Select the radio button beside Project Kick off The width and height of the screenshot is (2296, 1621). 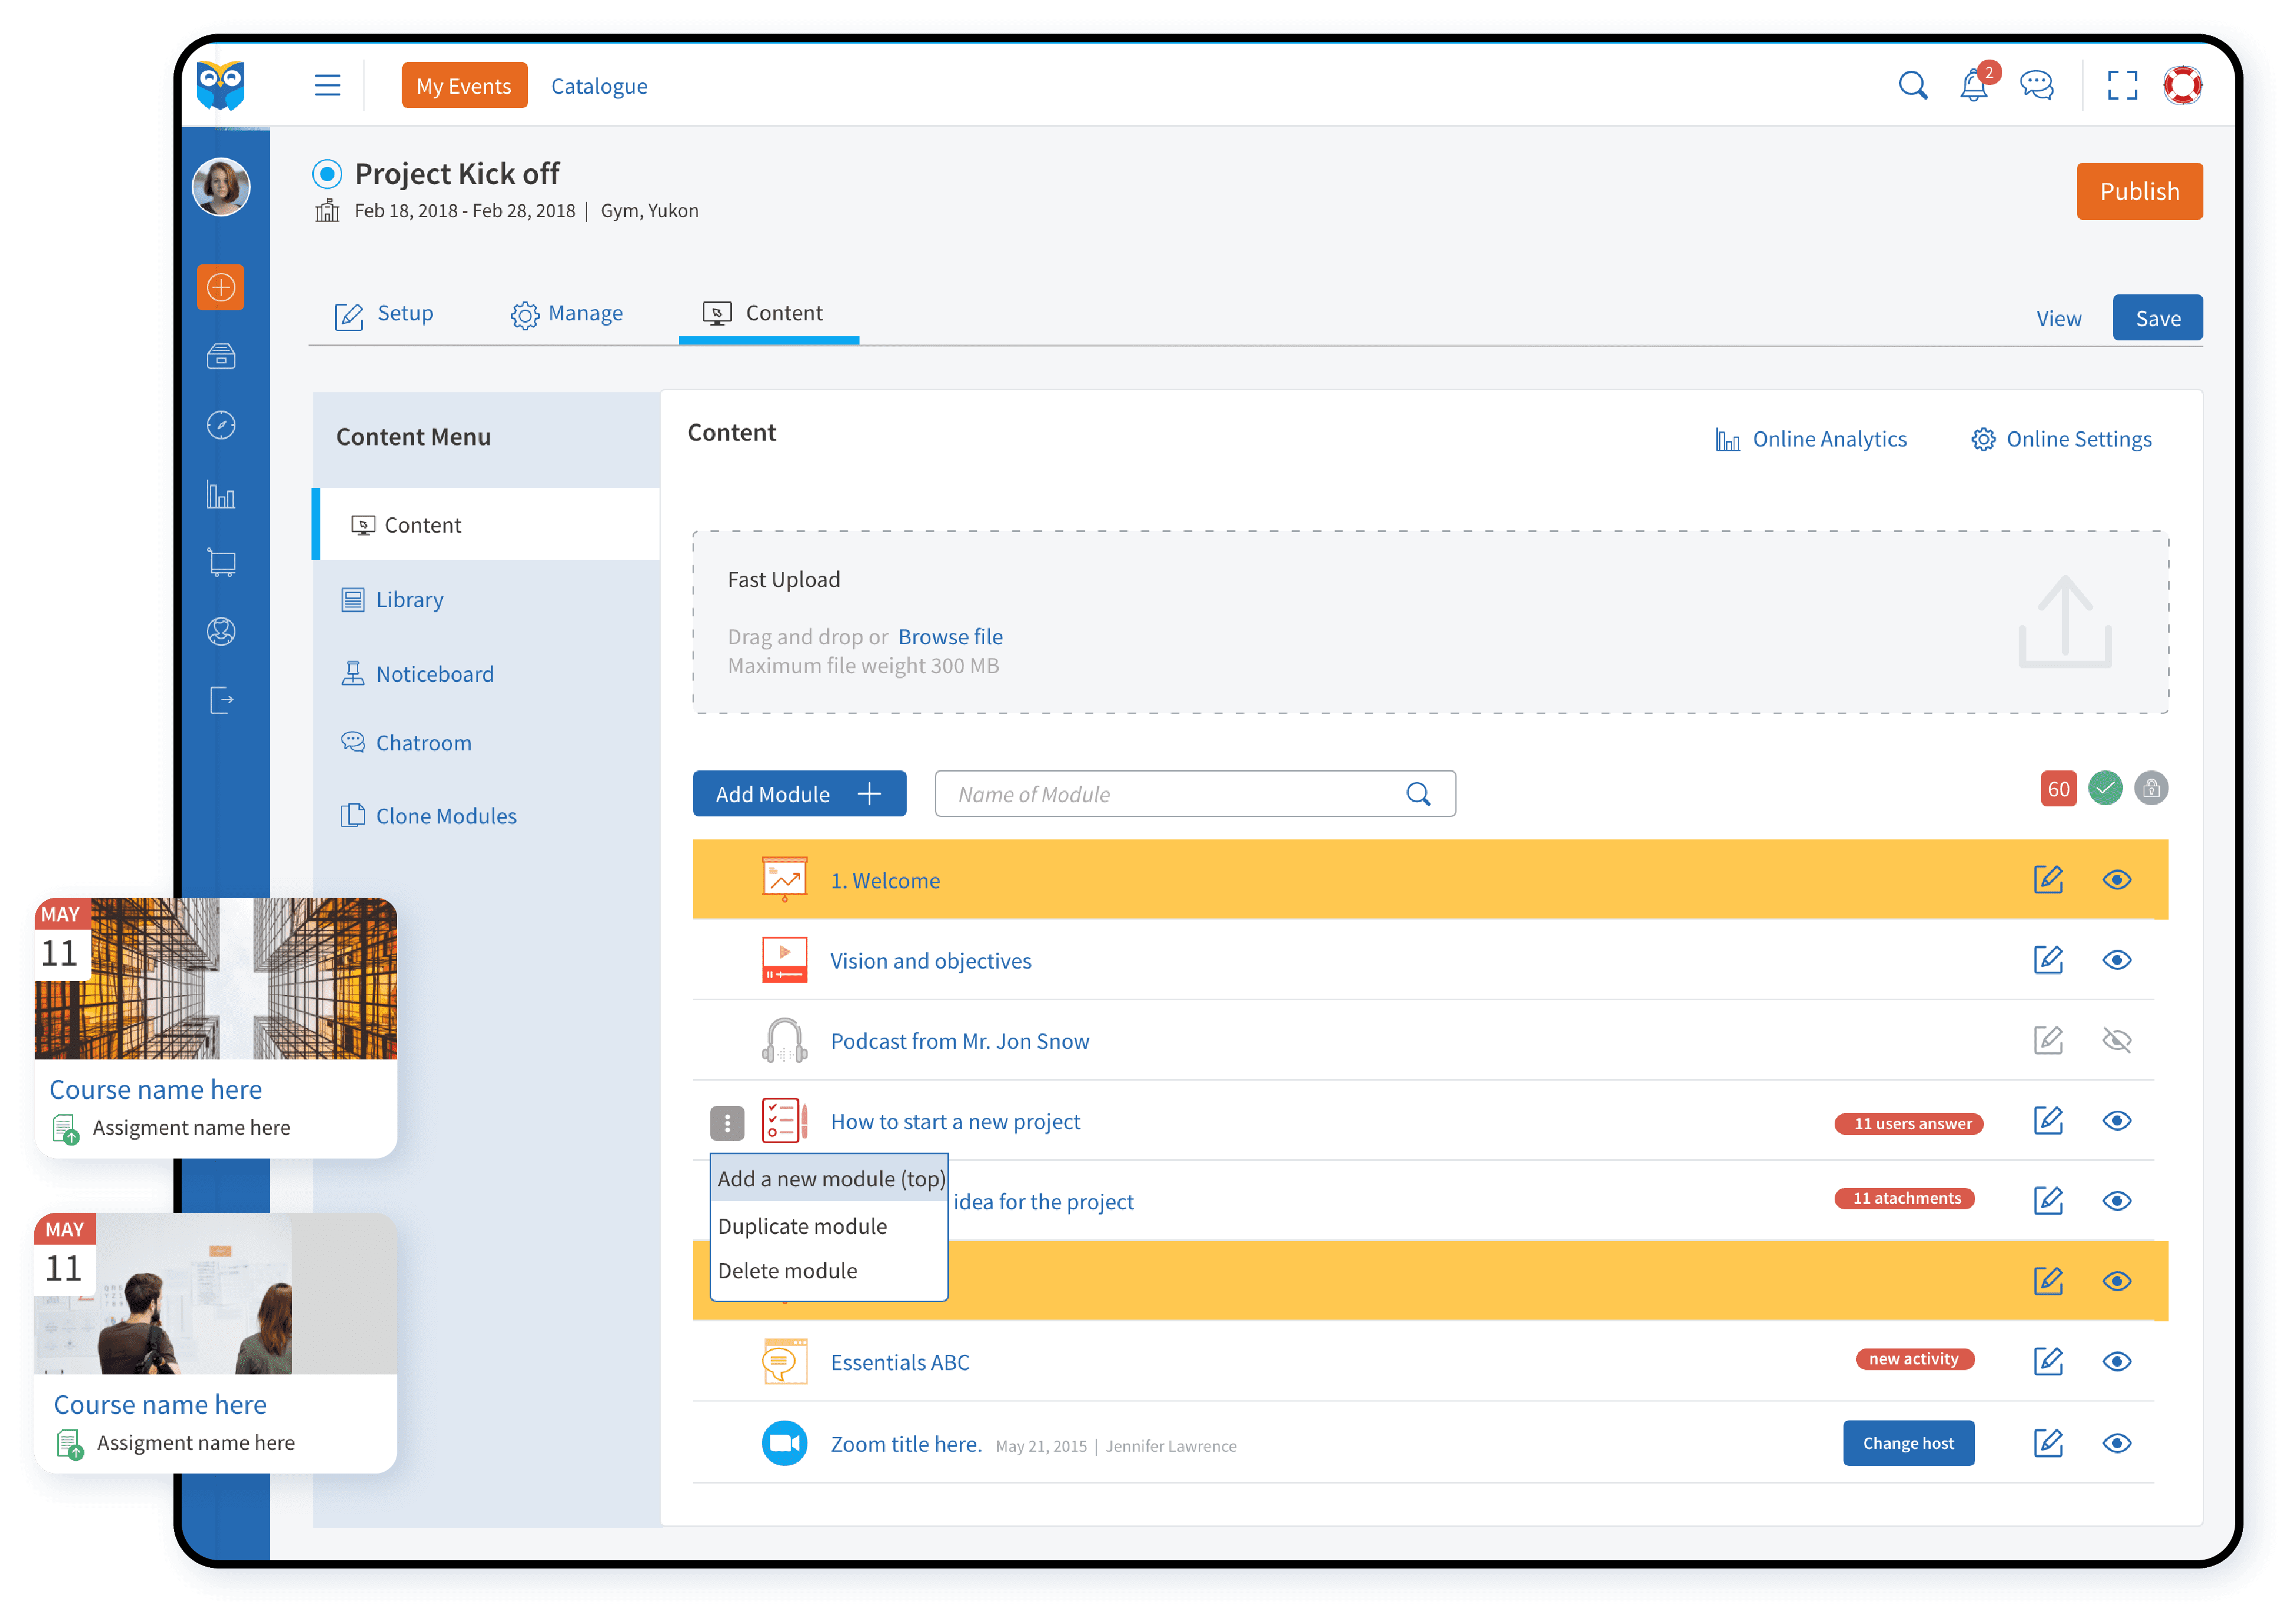(327, 174)
